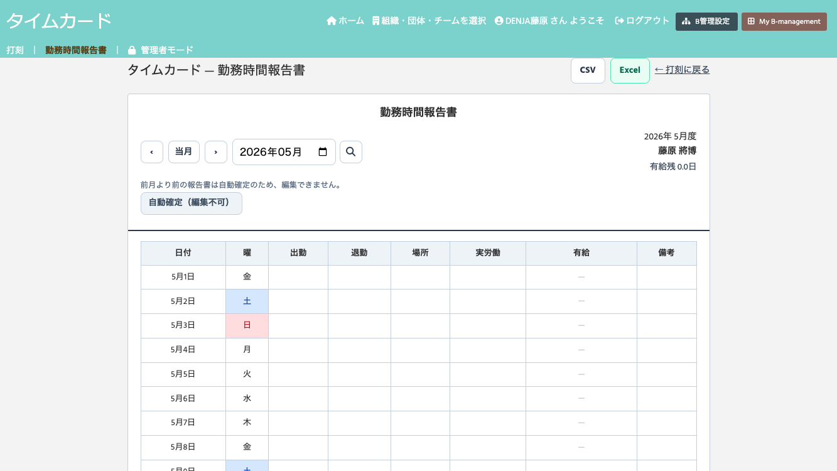Click the lock icon beside 管理者モード
The width and height of the screenshot is (837, 471).
pyautogui.click(x=132, y=50)
